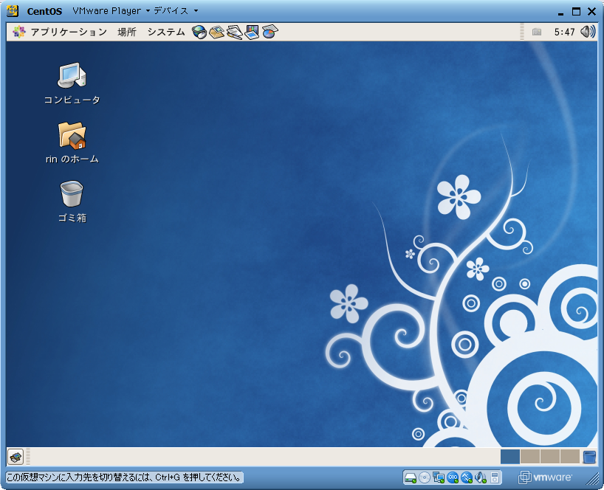Open the ゴミ箱 trash icon
The height and width of the screenshot is (490, 604).
pyautogui.click(x=72, y=201)
